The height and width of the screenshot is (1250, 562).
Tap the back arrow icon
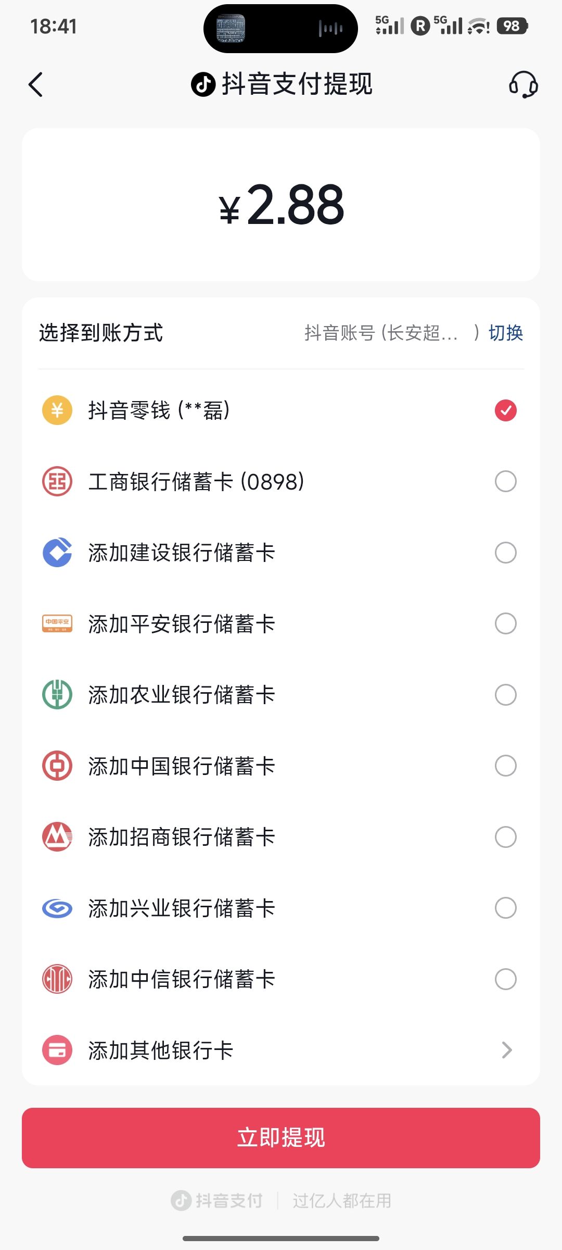coord(35,85)
